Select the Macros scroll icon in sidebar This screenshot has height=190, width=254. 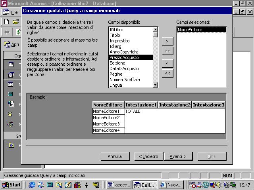(x=10, y=114)
